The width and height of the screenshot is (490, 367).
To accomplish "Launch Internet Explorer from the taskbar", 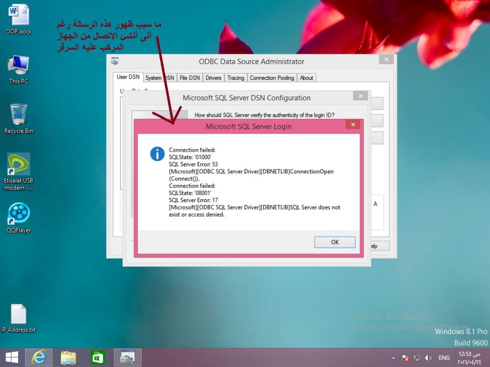I will pyautogui.click(x=38, y=358).
